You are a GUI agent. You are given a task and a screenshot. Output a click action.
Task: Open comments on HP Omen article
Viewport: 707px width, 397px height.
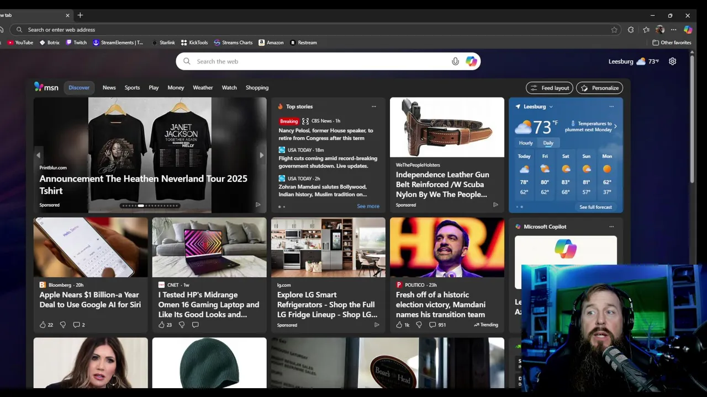(x=195, y=325)
